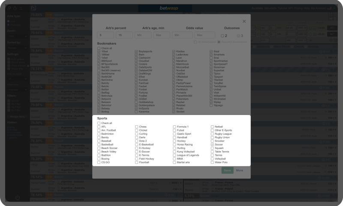This screenshot has height=206, width=343.
Task: Click the Arb's age Min field
Action: 143,35
